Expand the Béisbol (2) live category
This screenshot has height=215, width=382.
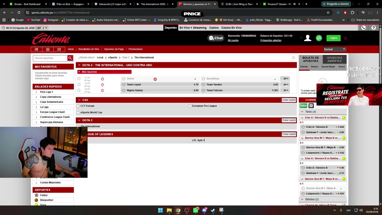point(302,199)
